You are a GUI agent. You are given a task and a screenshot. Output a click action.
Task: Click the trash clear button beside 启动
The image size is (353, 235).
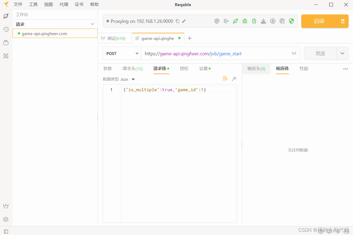pos(343,21)
